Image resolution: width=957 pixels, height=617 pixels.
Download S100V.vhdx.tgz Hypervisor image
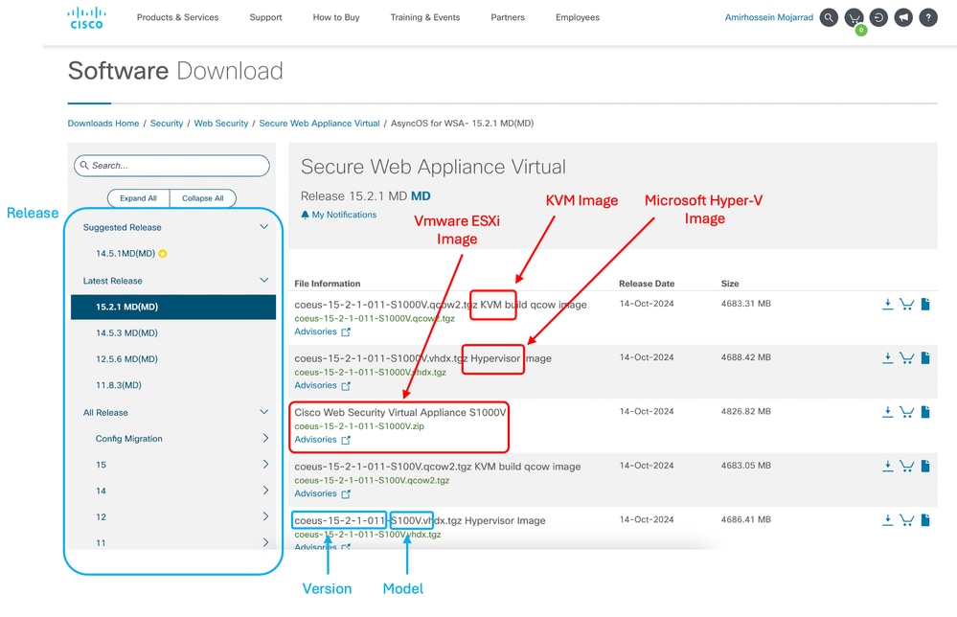click(x=887, y=520)
